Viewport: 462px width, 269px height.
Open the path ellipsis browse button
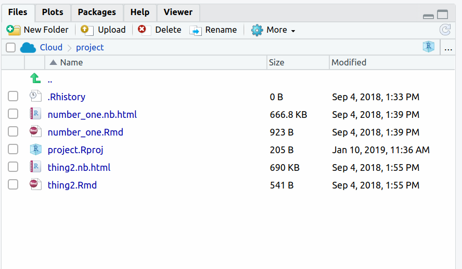(x=448, y=48)
